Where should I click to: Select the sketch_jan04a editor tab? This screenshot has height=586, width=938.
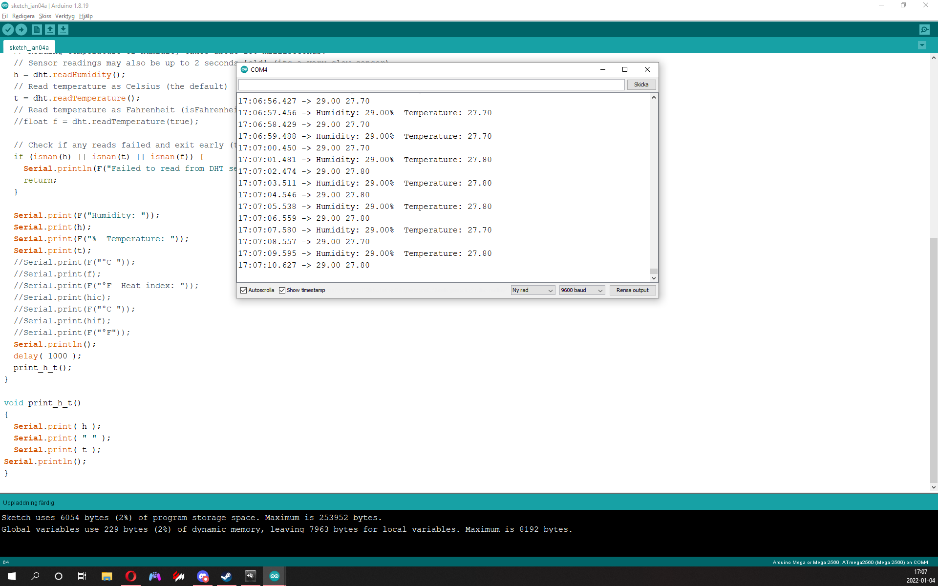click(29, 47)
